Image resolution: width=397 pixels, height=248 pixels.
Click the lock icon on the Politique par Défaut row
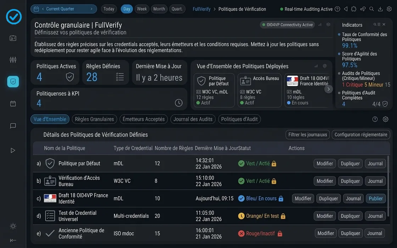[274, 164]
